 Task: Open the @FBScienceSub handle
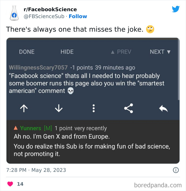(44, 16)
